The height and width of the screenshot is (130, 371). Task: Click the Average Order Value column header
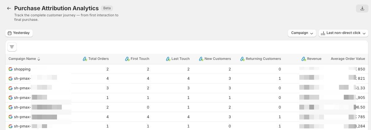pos(348,59)
